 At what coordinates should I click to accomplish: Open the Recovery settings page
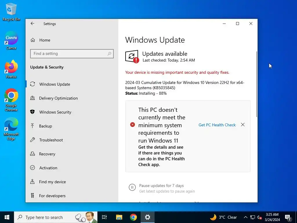[x=47, y=154]
